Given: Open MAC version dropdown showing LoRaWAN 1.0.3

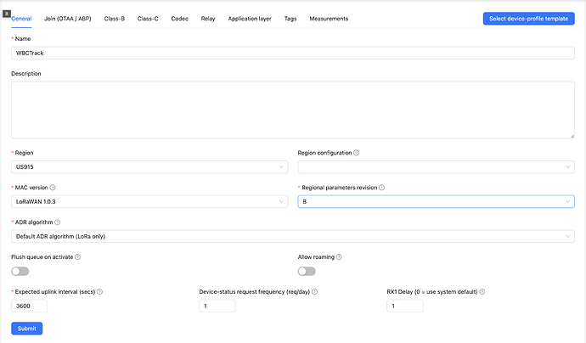Looking at the screenshot, I should [x=149, y=201].
